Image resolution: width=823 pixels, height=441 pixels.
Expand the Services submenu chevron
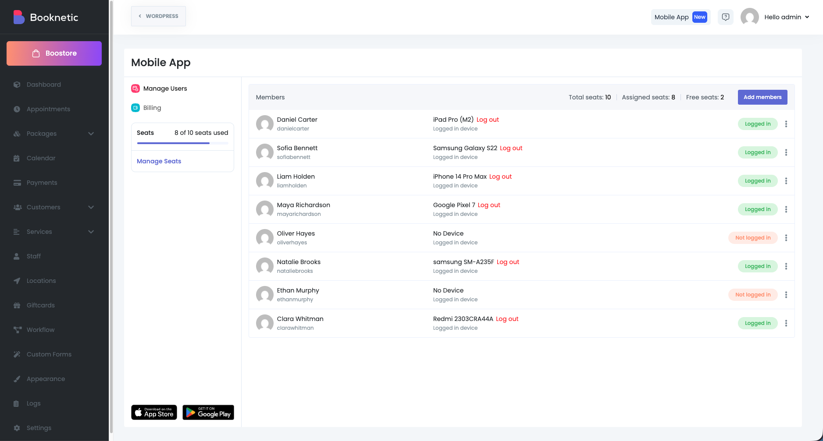tap(91, 232)
